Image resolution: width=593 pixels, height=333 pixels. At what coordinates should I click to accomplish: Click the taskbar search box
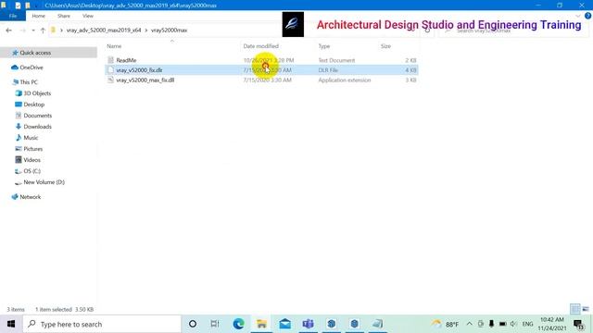click(x=102, y=324)
